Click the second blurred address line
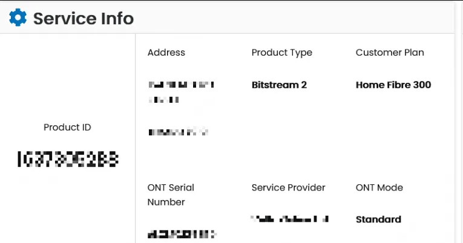The width and height of the screenshot is (463, 243). click(163, 99)
